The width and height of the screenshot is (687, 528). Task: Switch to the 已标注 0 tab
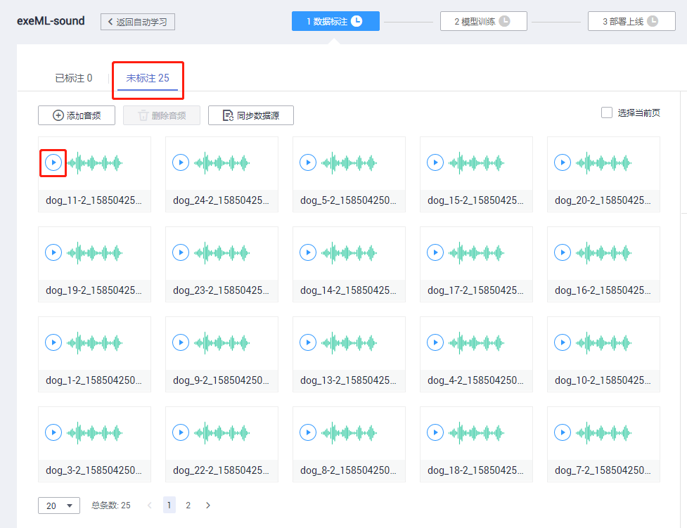74,78
